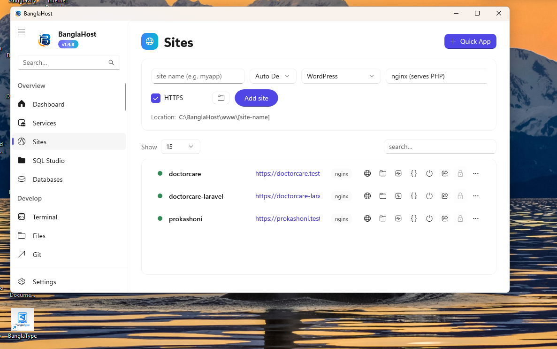The image size is (557, 349).
Task: Toggle power for doctorcare site
Action: (x=429, y=174)
